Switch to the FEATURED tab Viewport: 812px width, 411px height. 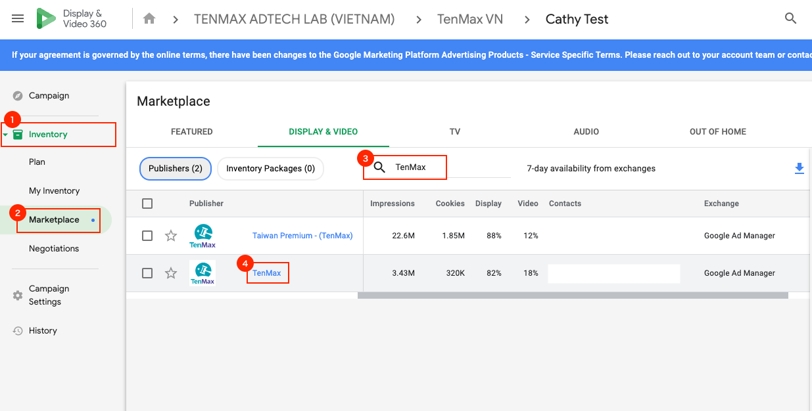pyautogui.click(x=192, y=132)
